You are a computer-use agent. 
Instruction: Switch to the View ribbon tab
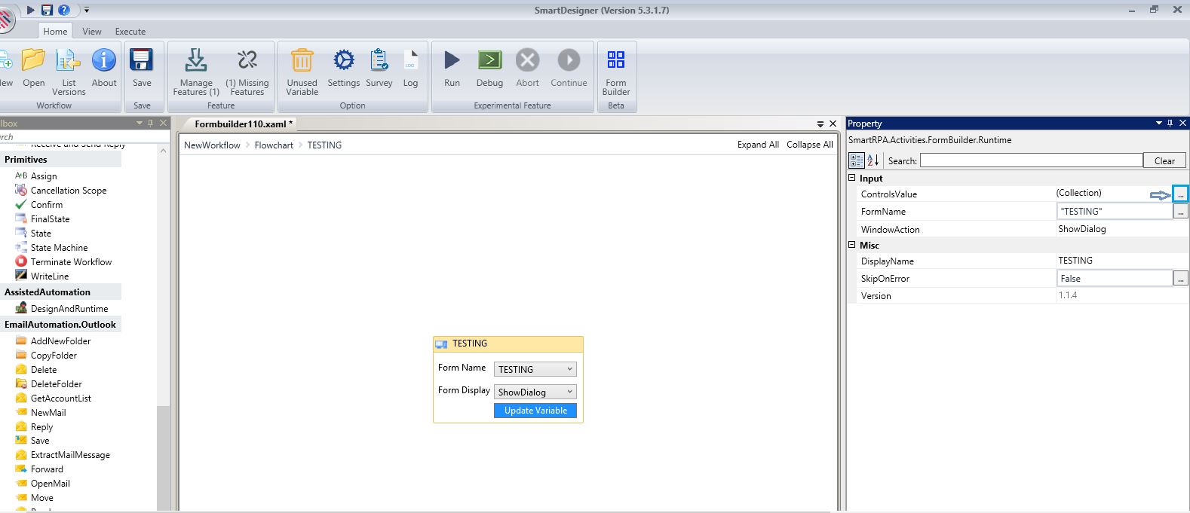92,32
